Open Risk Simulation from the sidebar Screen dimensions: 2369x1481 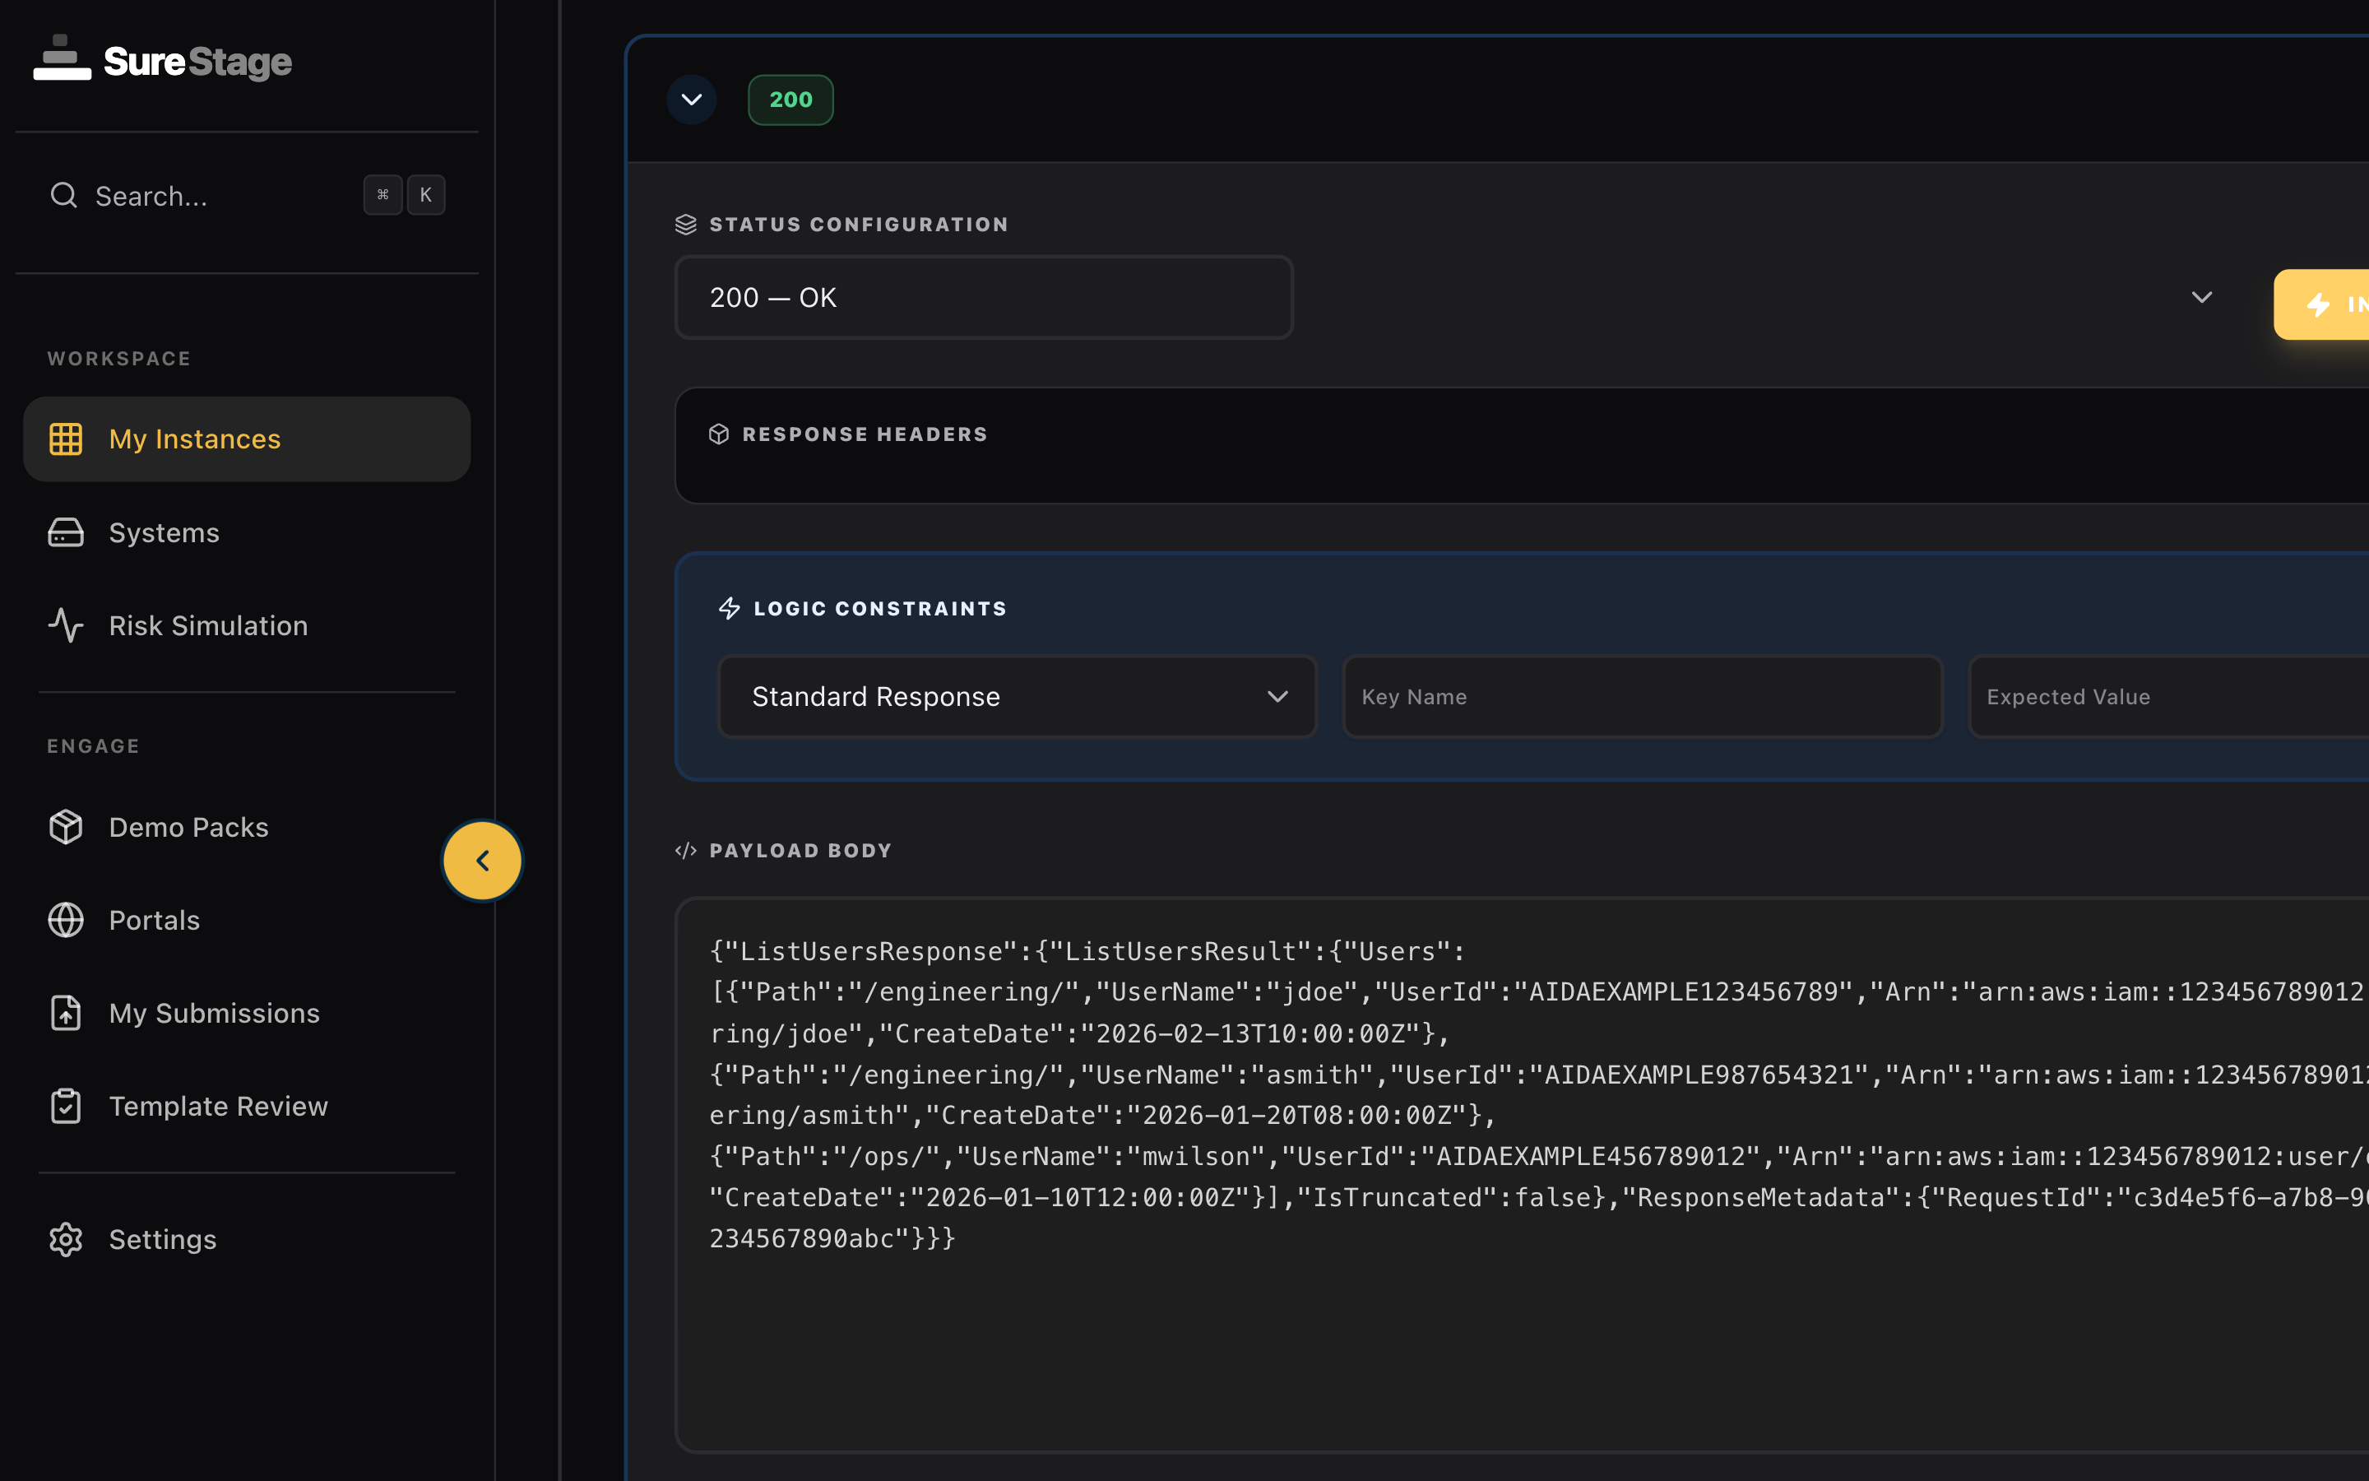point(207,625)
